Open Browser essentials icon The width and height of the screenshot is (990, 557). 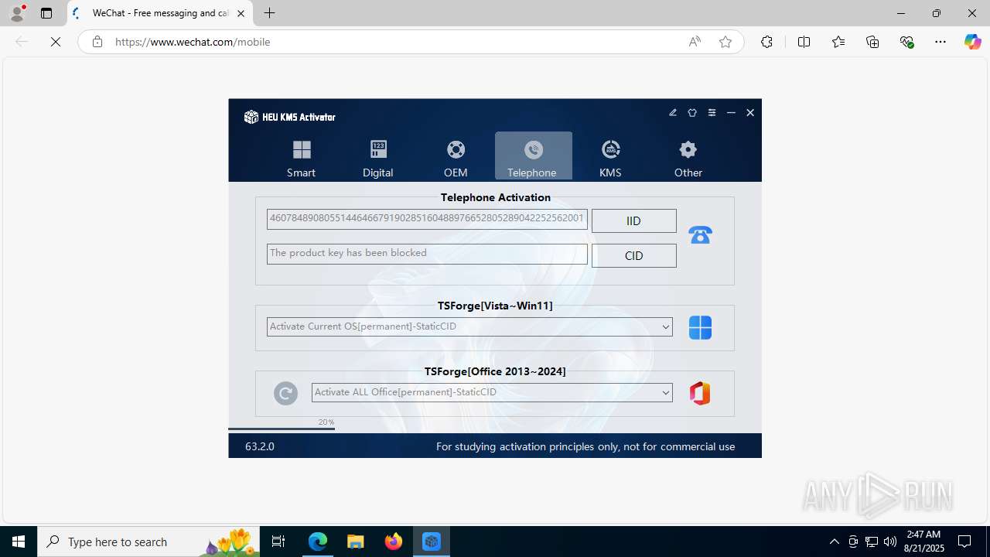907,42
